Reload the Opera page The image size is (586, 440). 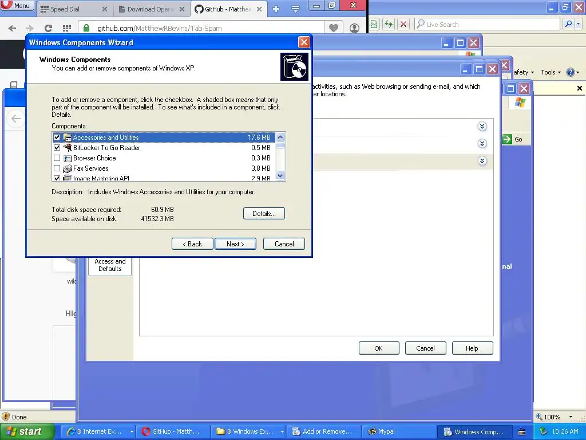[x=48, y=28]
